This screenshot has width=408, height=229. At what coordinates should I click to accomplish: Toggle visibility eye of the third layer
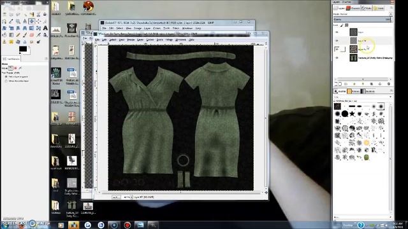click(x=337, y=49)
